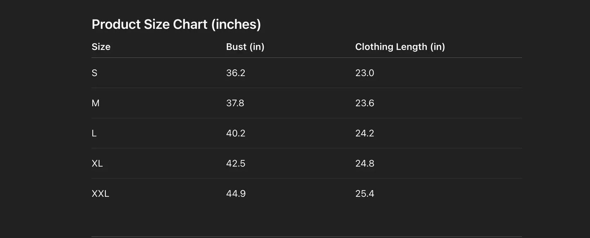Click the divider line at the page bottom
The height and width of the screenshot is (238, 590).
(x=306, y=236)
